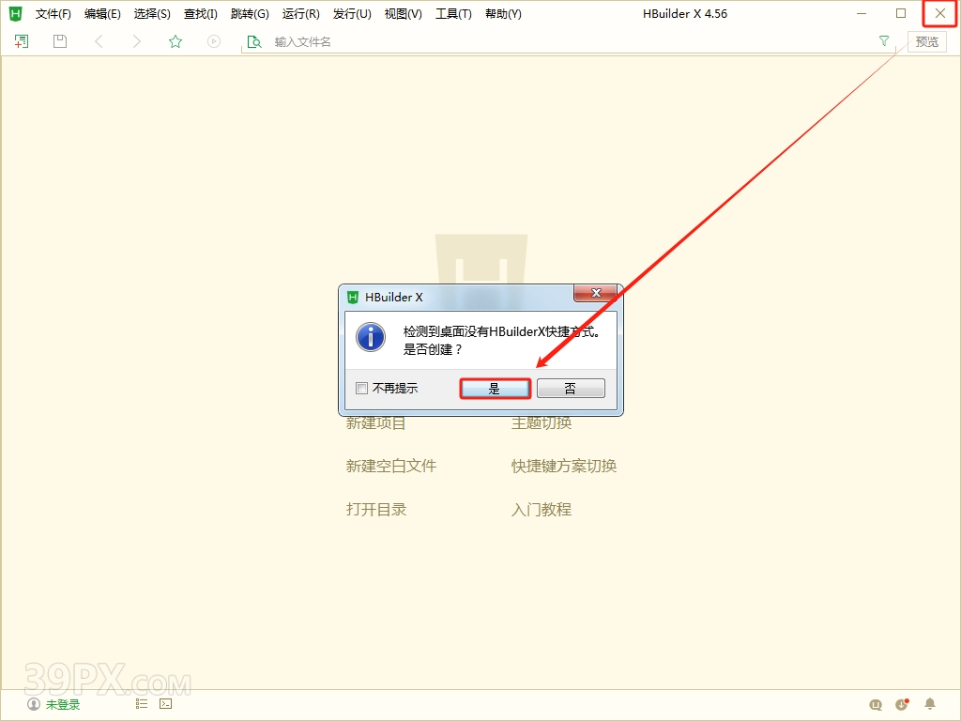
Task: Open the terminal icon in status bar
Action: [165, 704]
